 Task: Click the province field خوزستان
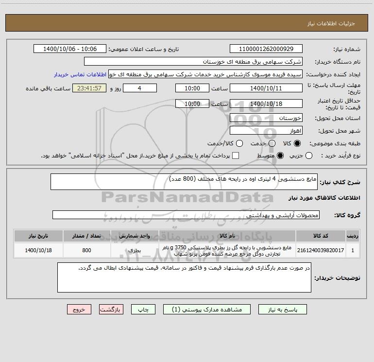(266, 118)
